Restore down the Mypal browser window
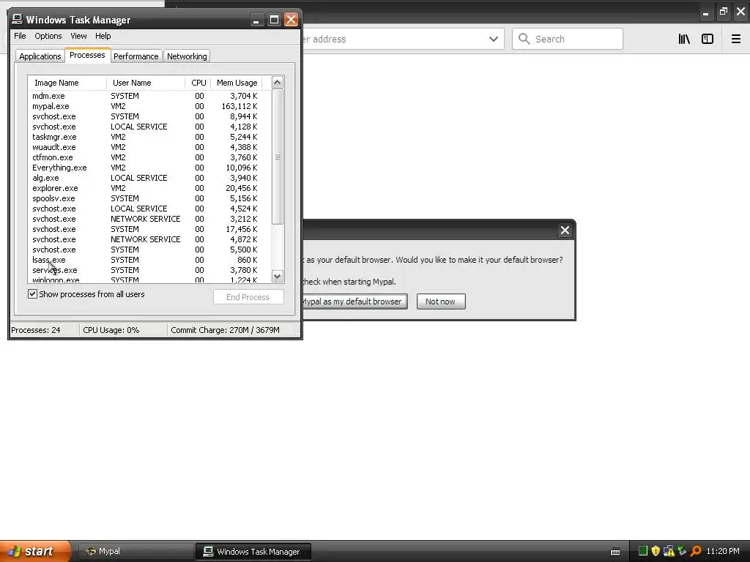The image size is (750, 562). point(723,12)
